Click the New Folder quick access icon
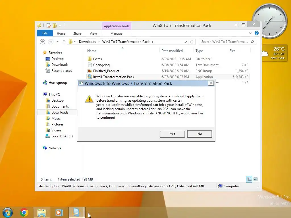This screenshot has height=218, width=291. (x=55, y=26)
